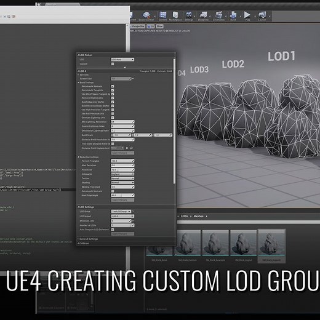Click the Percent Triangles value slider

coord(122,161)
